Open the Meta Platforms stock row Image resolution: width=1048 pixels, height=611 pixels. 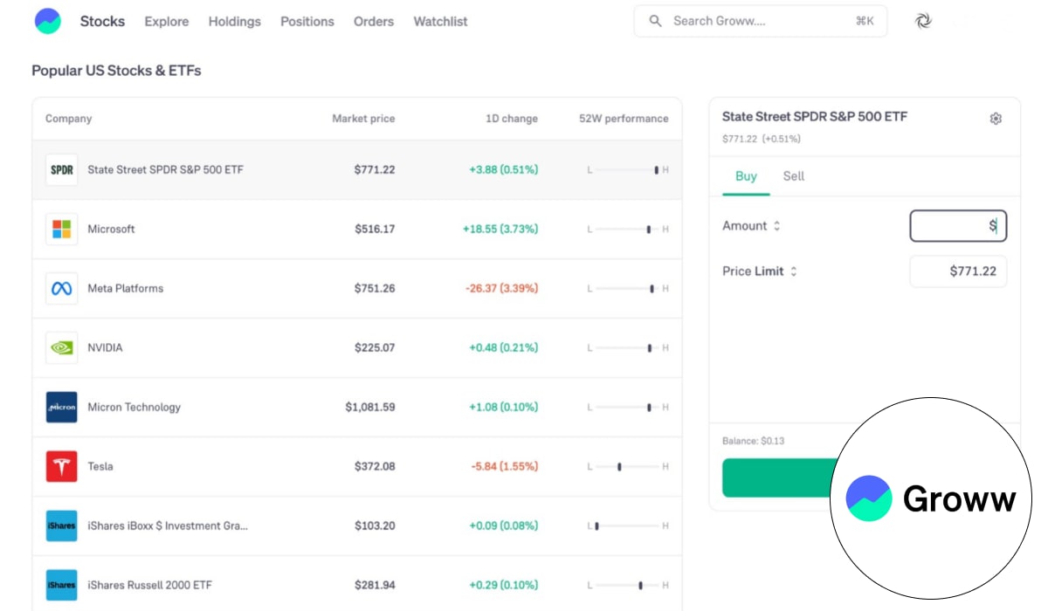357,288
